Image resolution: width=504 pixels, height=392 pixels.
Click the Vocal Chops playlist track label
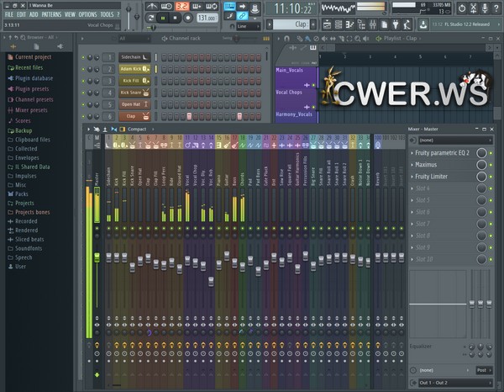290,92
